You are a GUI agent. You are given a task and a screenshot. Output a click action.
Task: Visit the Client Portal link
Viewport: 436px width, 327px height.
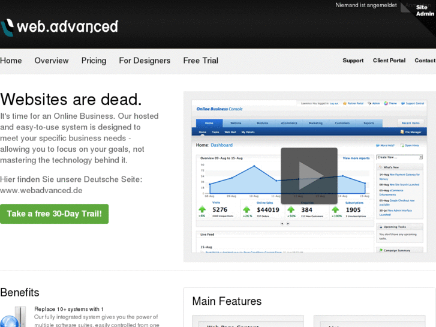point(389,61)
